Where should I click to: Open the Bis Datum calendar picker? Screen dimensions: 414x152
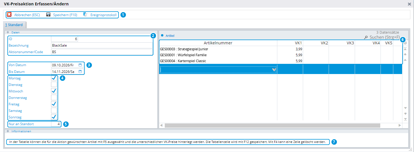click(80, 72)
